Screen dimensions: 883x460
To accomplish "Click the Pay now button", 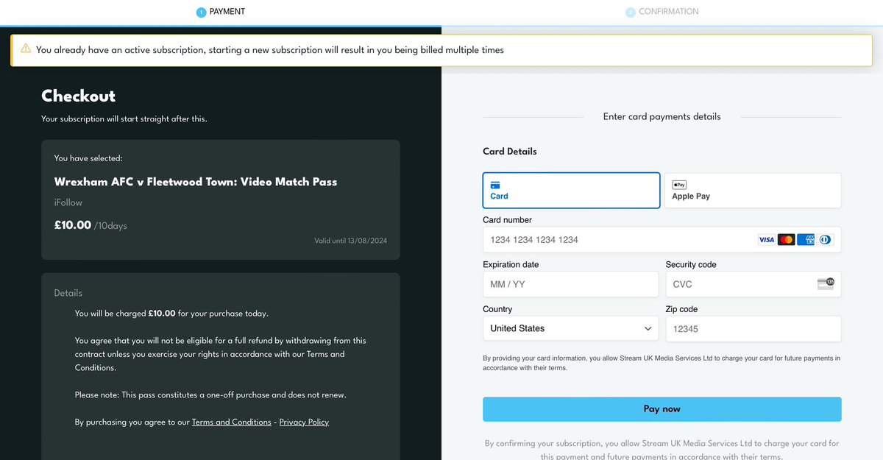I will 662,409.
